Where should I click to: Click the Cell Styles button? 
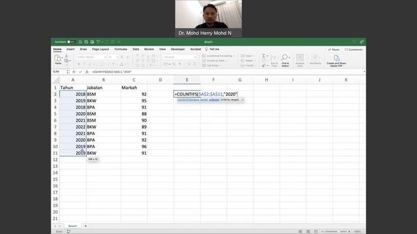point(212,65)
